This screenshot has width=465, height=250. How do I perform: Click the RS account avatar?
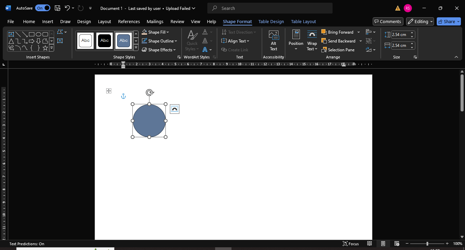point(407,8)
